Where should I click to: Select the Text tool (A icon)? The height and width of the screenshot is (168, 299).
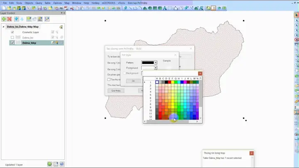click(x=165, y=8)
